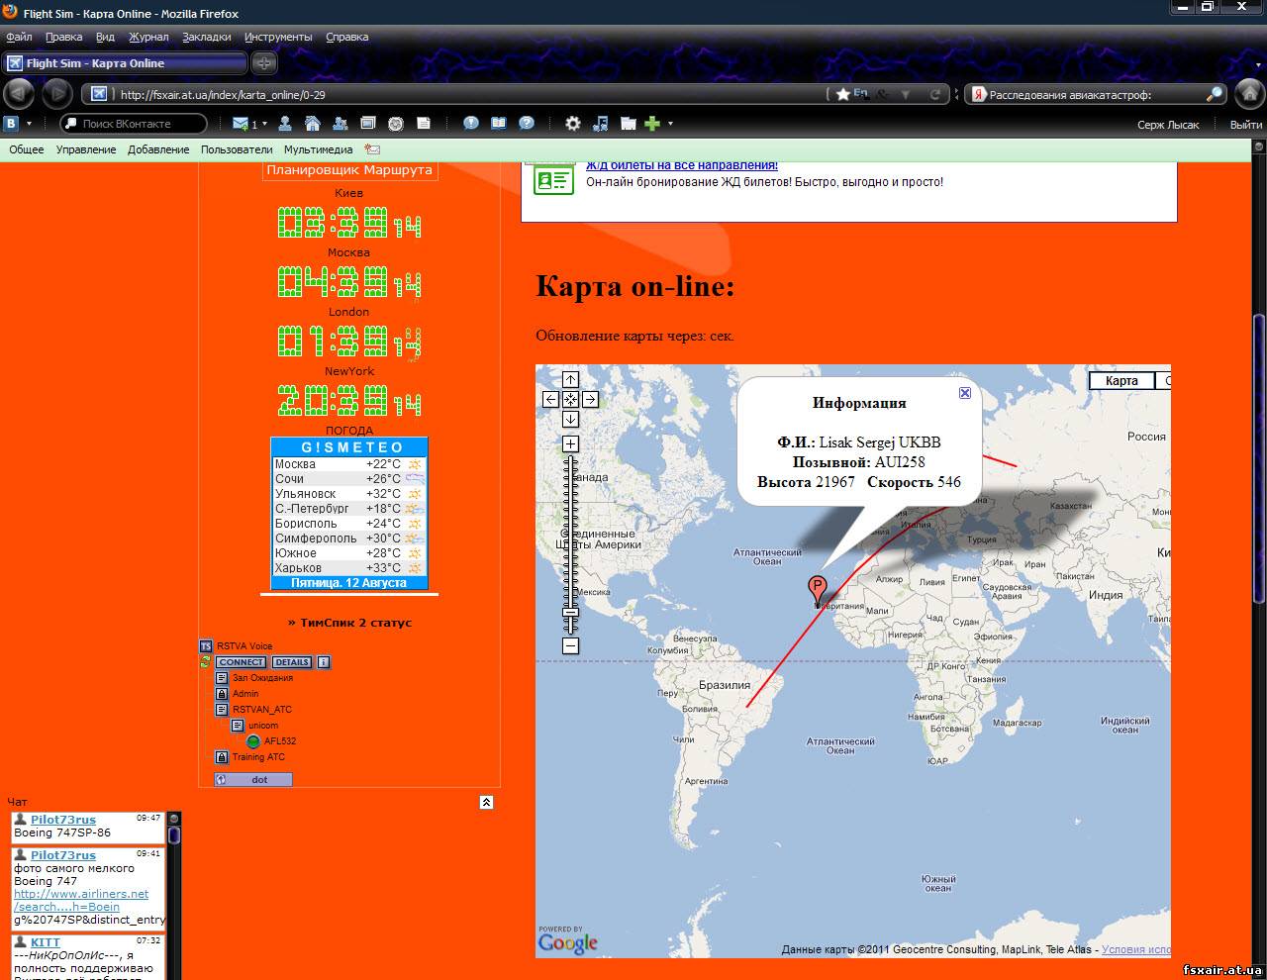Click the music note icon in toolbar

pos(600,124)
